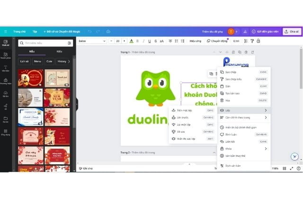Open list formatting option
This screenshot has height=204, width=303.
click(x=177, y=41)
